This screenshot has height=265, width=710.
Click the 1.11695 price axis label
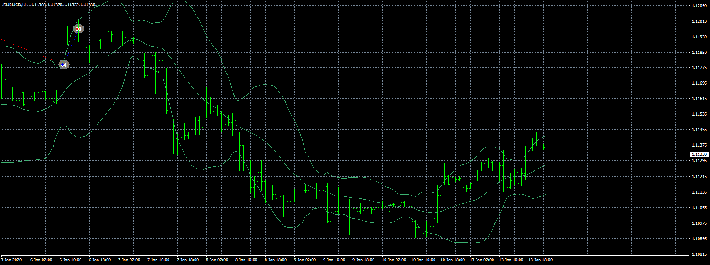tap(699, 84)
